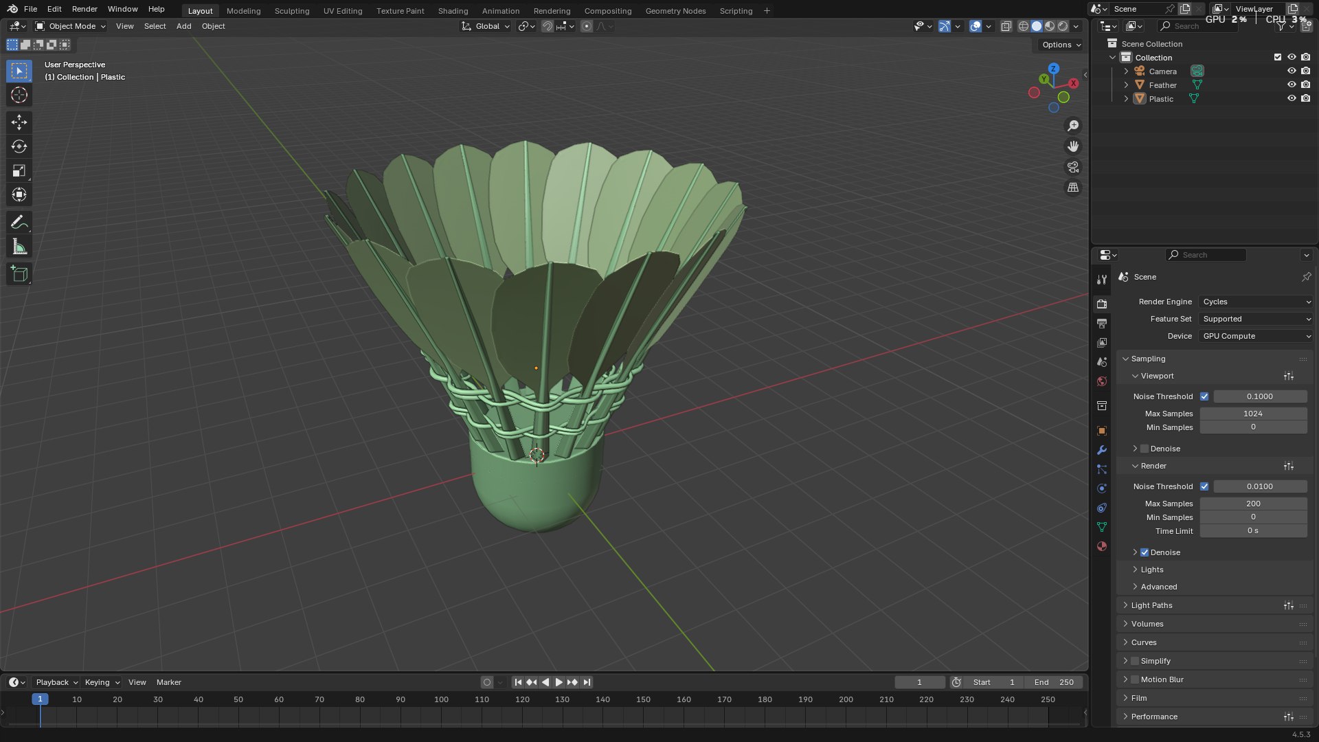
Task: Open the Object properties tab
Action: pos(1102,431)
